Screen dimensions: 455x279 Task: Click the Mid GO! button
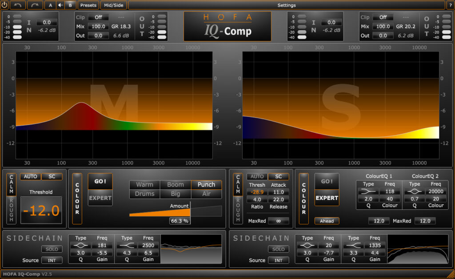[100, 181]
